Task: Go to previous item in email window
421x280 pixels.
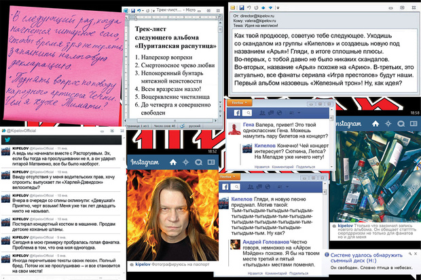Action: [x=263, y=7]
